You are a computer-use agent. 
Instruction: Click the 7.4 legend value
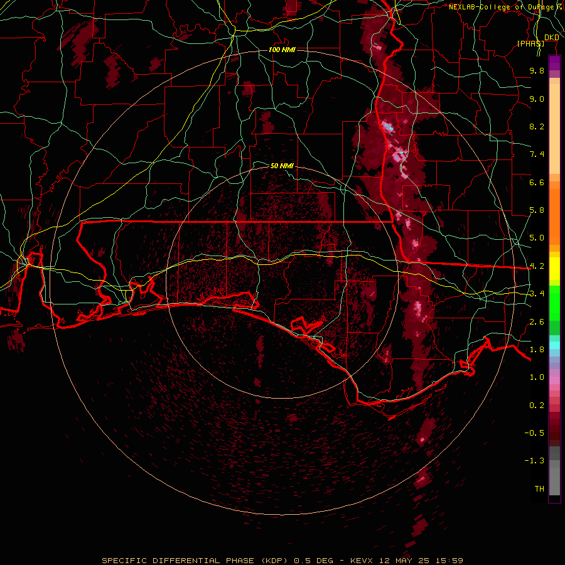[537, 154]
